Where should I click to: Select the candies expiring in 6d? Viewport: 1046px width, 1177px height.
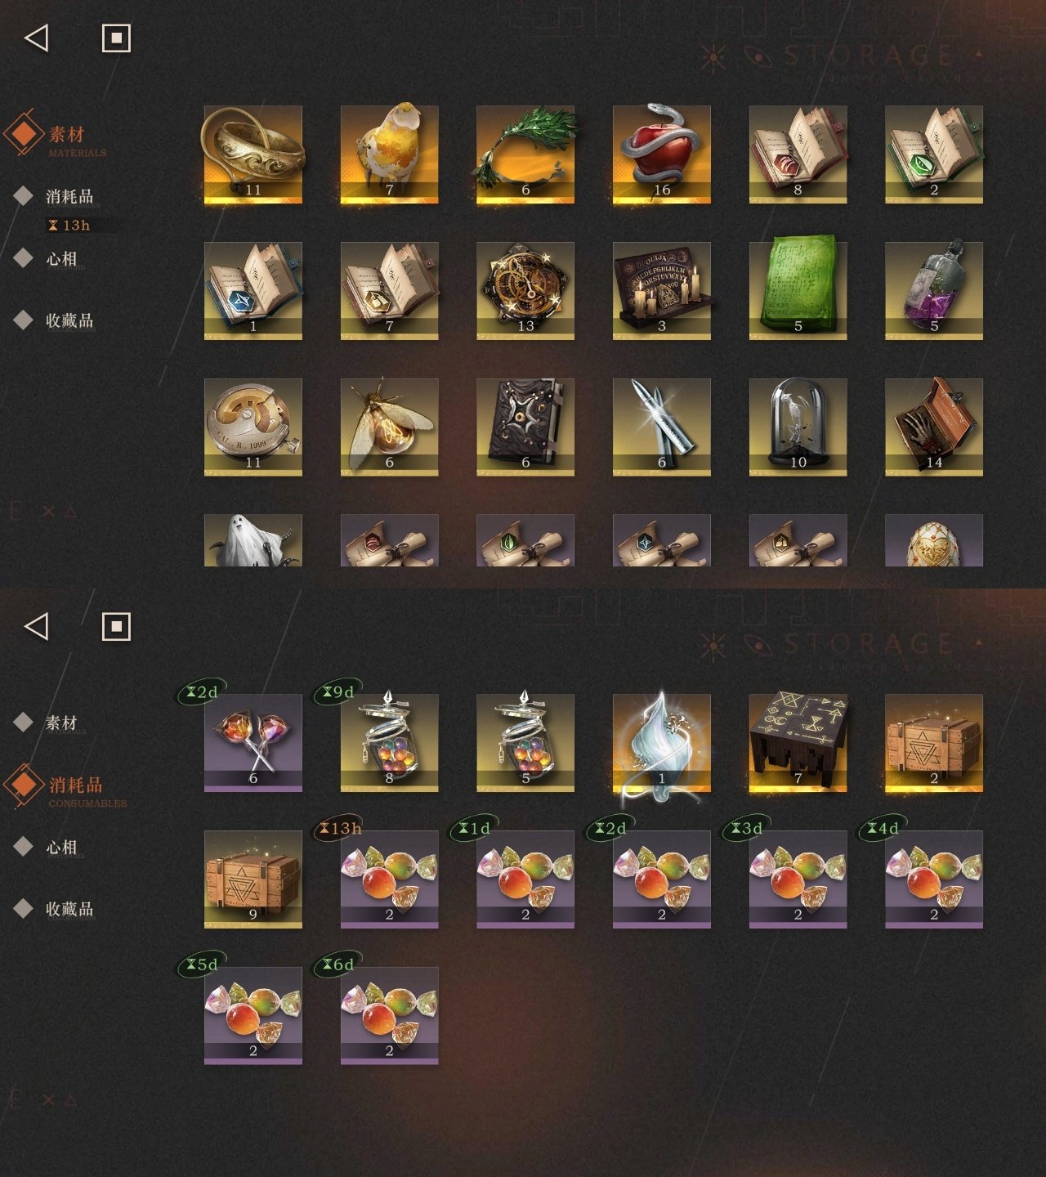point(390,1015)
